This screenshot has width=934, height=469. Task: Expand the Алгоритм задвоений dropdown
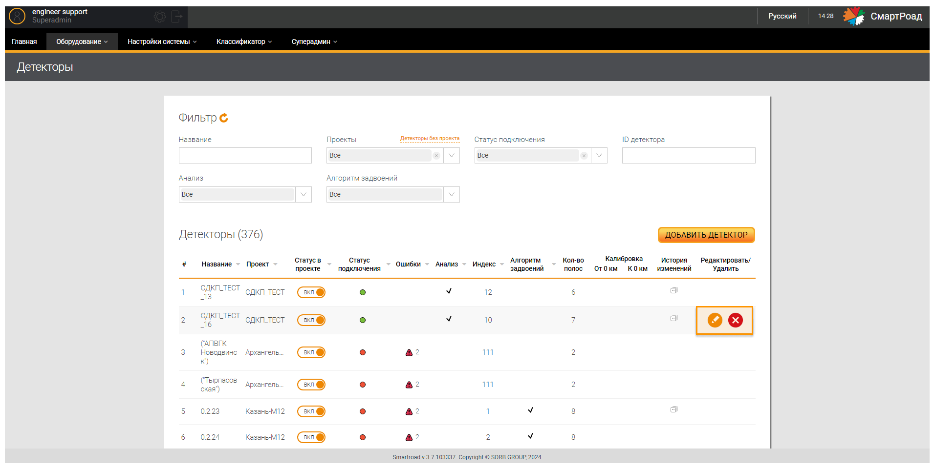point(452,194)
